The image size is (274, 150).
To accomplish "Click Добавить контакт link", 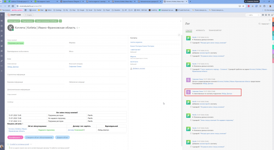I will pos(139,69).
